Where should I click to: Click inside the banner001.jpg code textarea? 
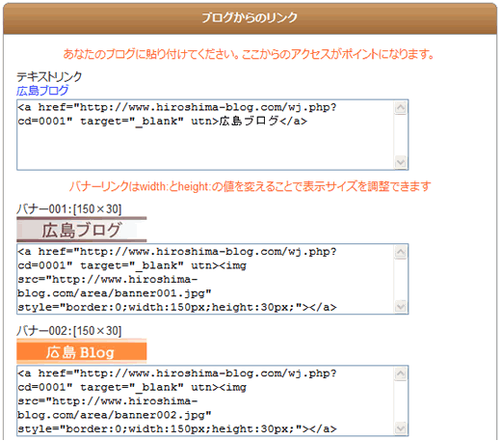pos(205,279)
